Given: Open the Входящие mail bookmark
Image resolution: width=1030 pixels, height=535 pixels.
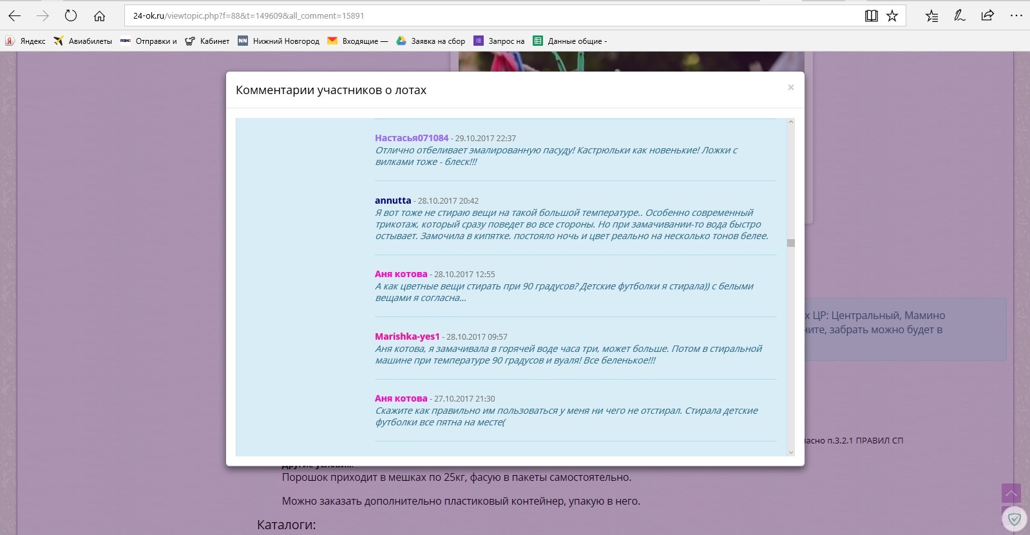Looking at the screenshot, I should tap(358, 41).
